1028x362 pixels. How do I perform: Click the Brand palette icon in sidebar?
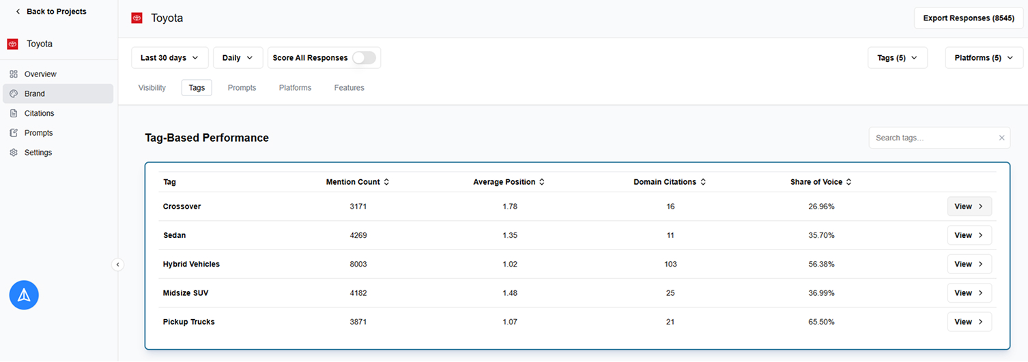click(14, 94)
